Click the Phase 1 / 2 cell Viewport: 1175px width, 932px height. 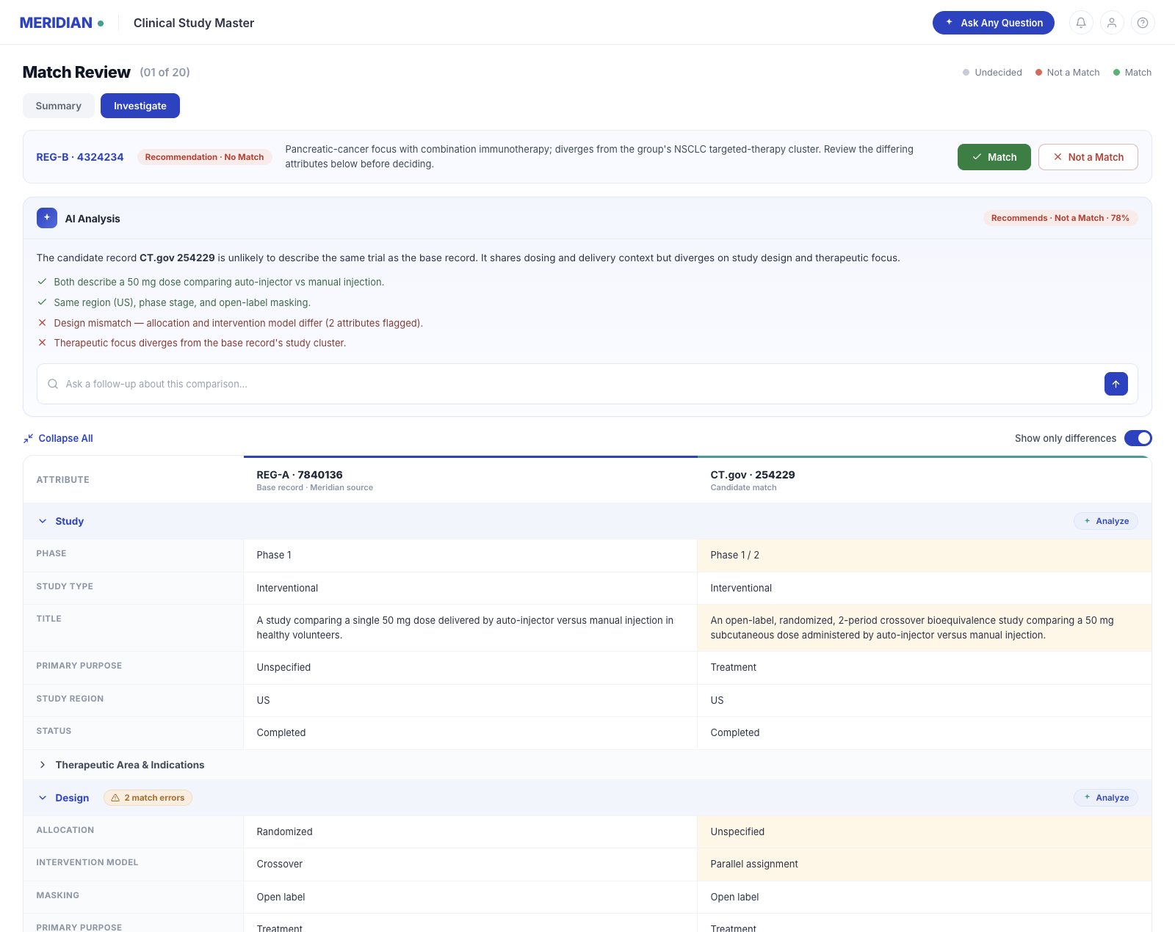924,556
